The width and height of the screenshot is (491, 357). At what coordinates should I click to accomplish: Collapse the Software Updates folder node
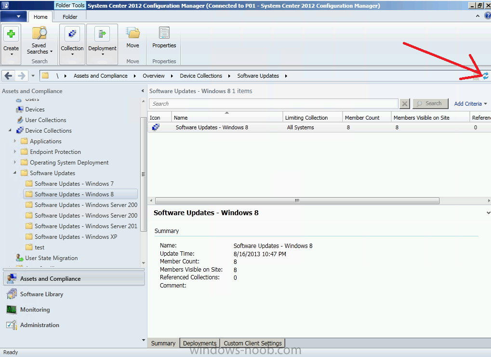(x=15, y=173)
